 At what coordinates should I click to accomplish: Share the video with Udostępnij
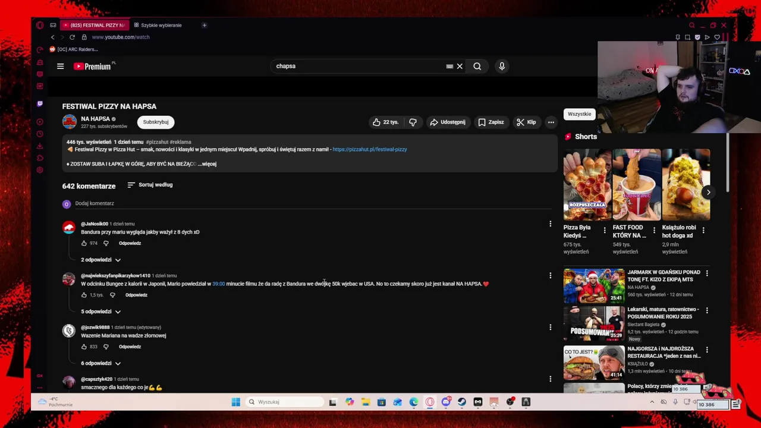pyautogui.click(x=447, y=122)
